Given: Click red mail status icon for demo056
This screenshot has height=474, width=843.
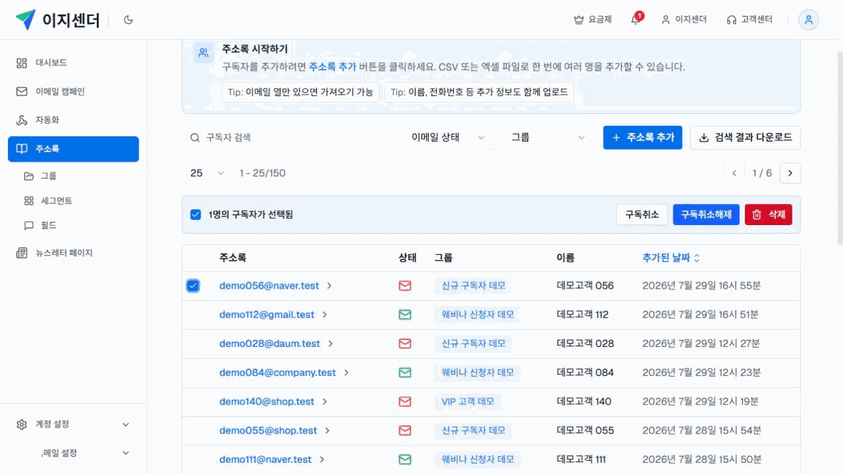Looking at the screenshot, I should pyautogui.click(x=405, y=286).
